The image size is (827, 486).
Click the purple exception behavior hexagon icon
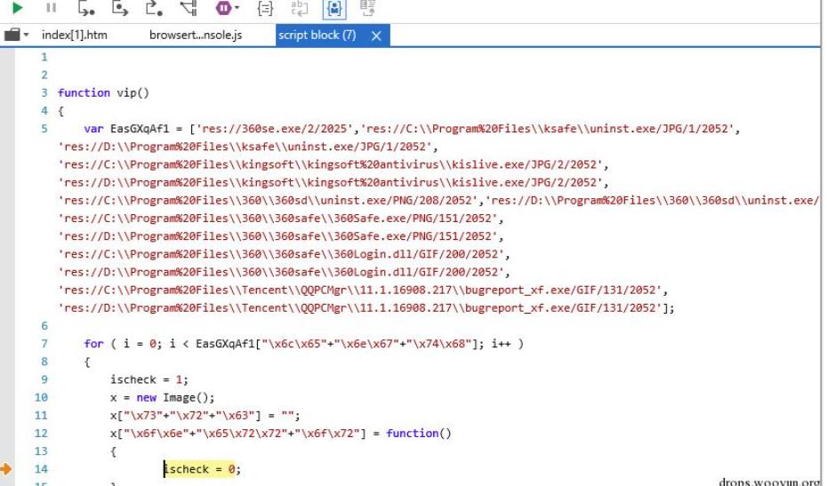coord(223,7)
